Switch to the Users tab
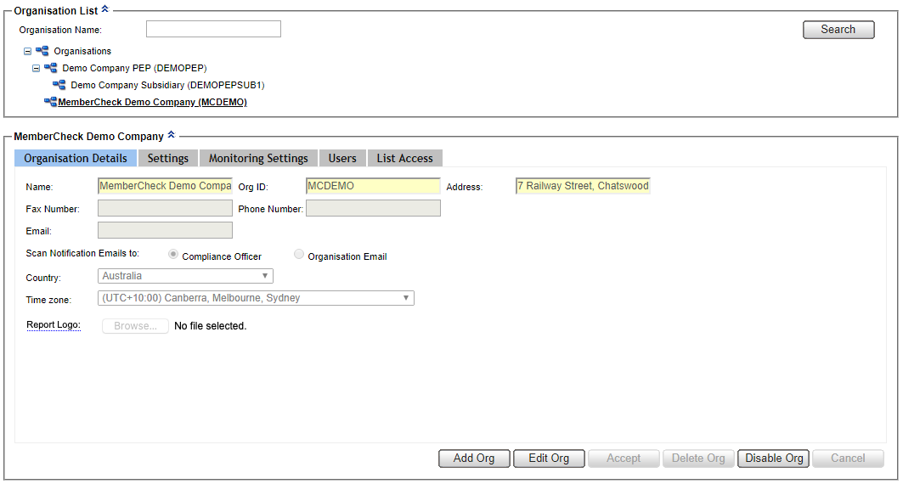The height and width of the screenshot is (484, 903). pyautogui.click(x=342, y=158)
